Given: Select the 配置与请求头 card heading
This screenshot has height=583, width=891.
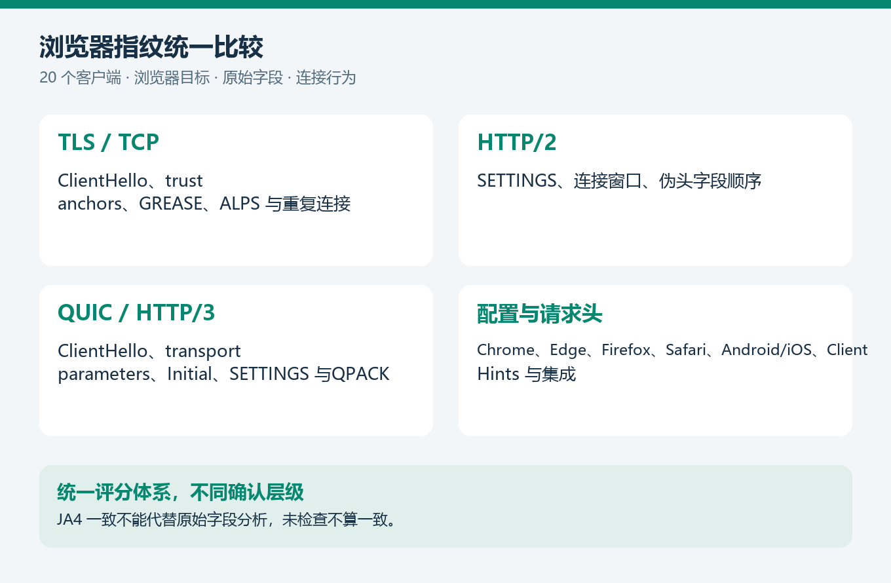Looking at the screenshot, I should 540,314.
